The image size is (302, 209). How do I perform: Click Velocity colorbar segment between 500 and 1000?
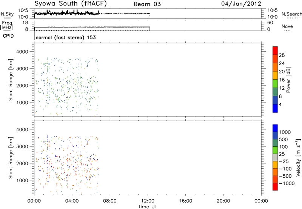(275, 136)
